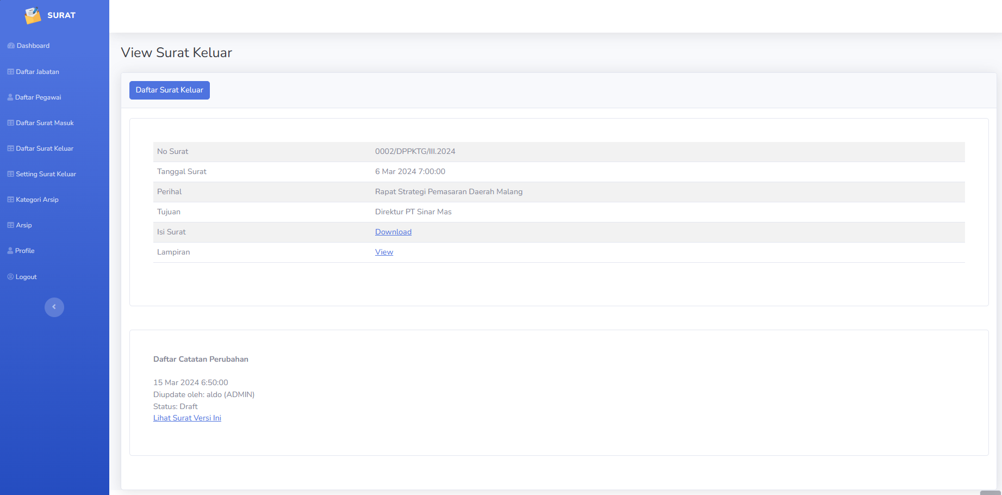Open Kategori Arsip menu entry
This screenshot has height=495, width=1002.
[x=37, y=200]
